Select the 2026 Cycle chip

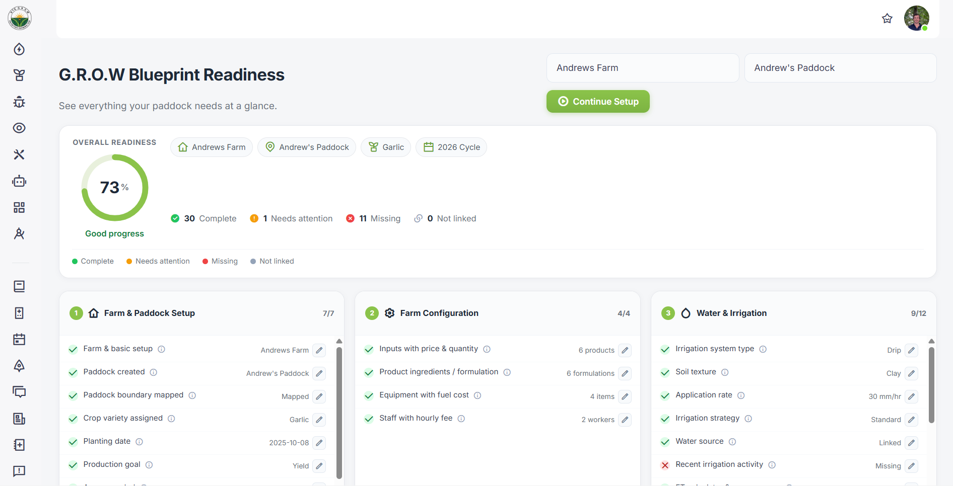451,147
